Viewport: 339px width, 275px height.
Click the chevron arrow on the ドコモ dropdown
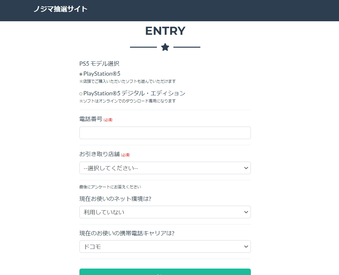coord(246,247)
